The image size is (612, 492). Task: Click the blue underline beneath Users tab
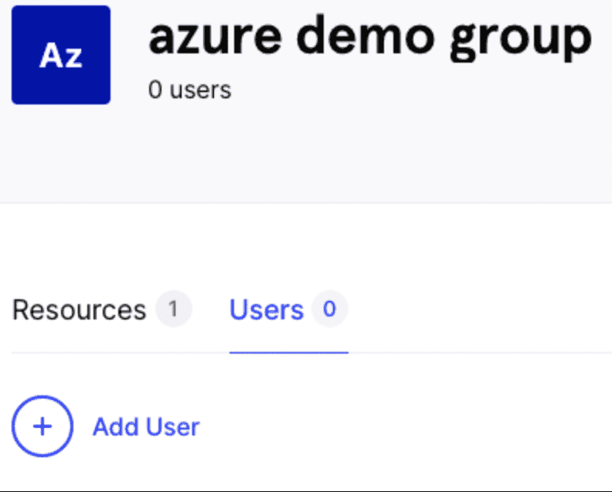click(x=288, y=352)
